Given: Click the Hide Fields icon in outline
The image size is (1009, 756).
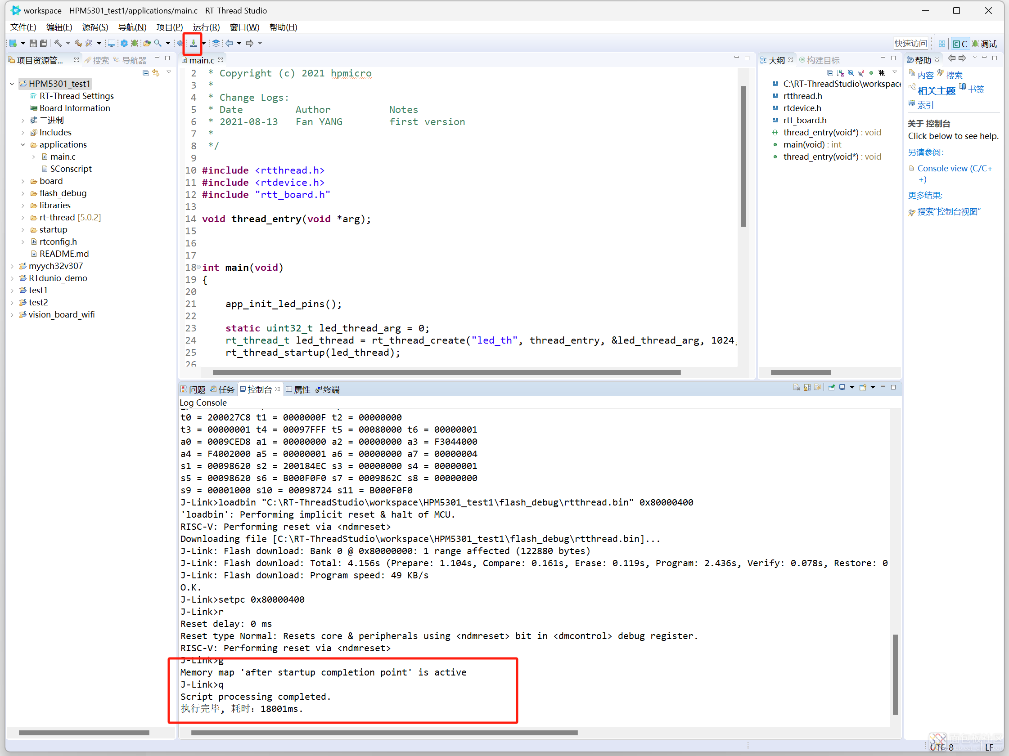Looking at the screenshot, I should 851,73.
